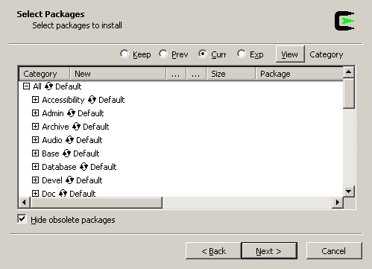Cancel the setup wizard
This screenshot has width=372, height=269.
coord(334,251)
